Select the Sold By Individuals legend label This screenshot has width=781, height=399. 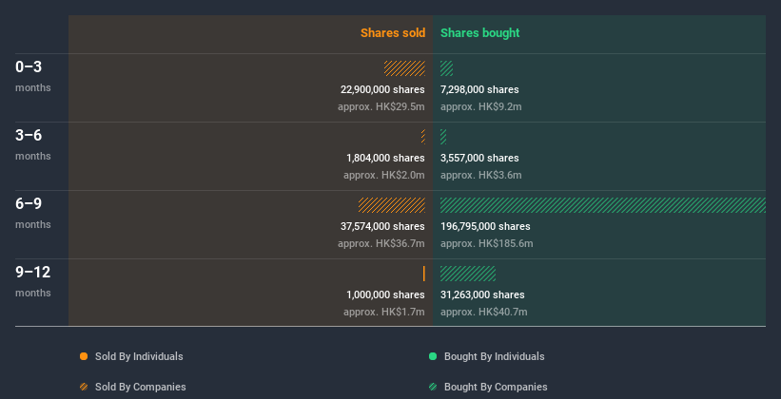coord(139,356)
